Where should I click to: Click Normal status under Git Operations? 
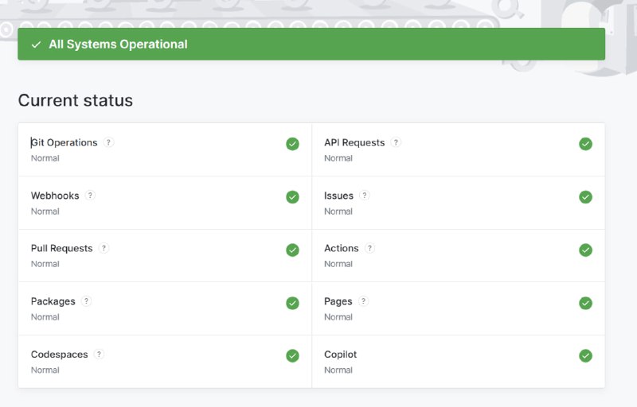pos(45,158)
